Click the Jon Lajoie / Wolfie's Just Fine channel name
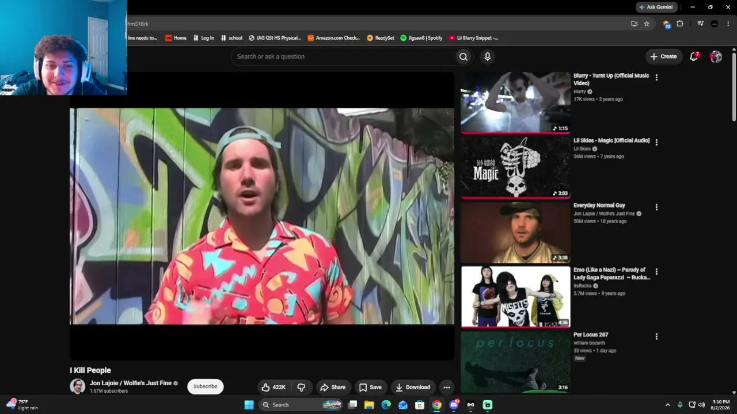The image size is (737, 414). coord(131,383)
